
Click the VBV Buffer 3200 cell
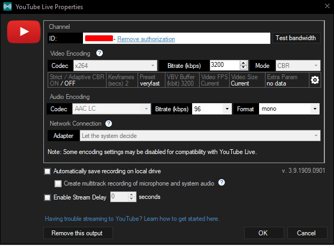click(x=182, y=80)
